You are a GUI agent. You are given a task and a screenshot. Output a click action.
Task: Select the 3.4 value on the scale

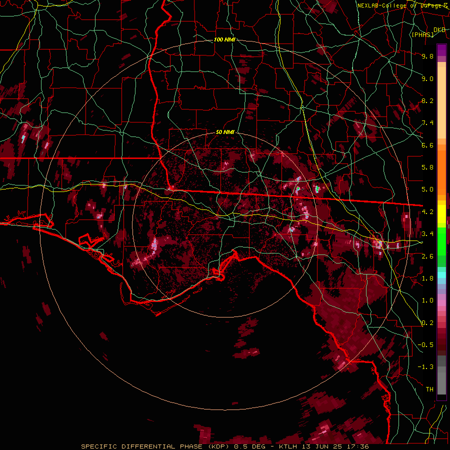(x=427, y=234)
